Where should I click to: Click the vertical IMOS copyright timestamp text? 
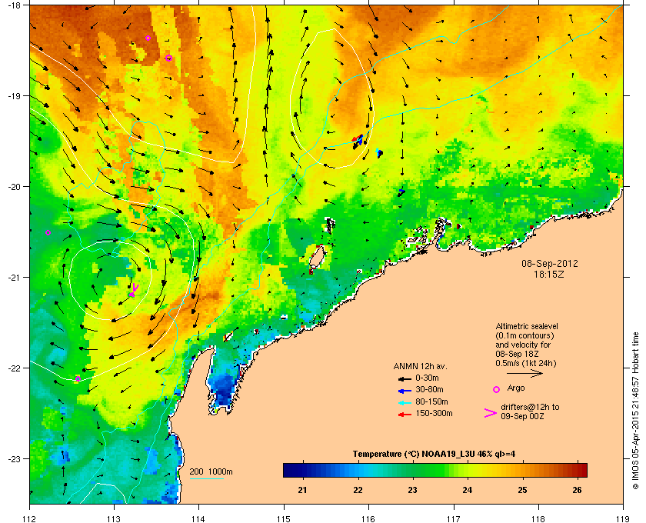tap(635, 411)
